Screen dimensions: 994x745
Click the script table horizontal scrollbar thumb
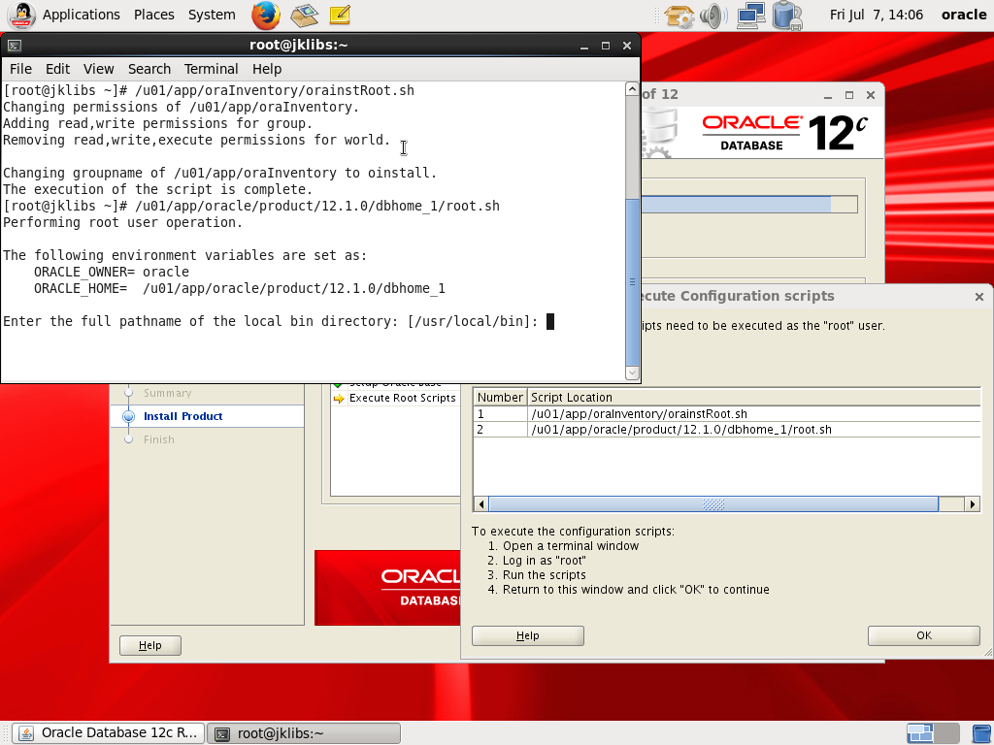(x=713, y=504)
